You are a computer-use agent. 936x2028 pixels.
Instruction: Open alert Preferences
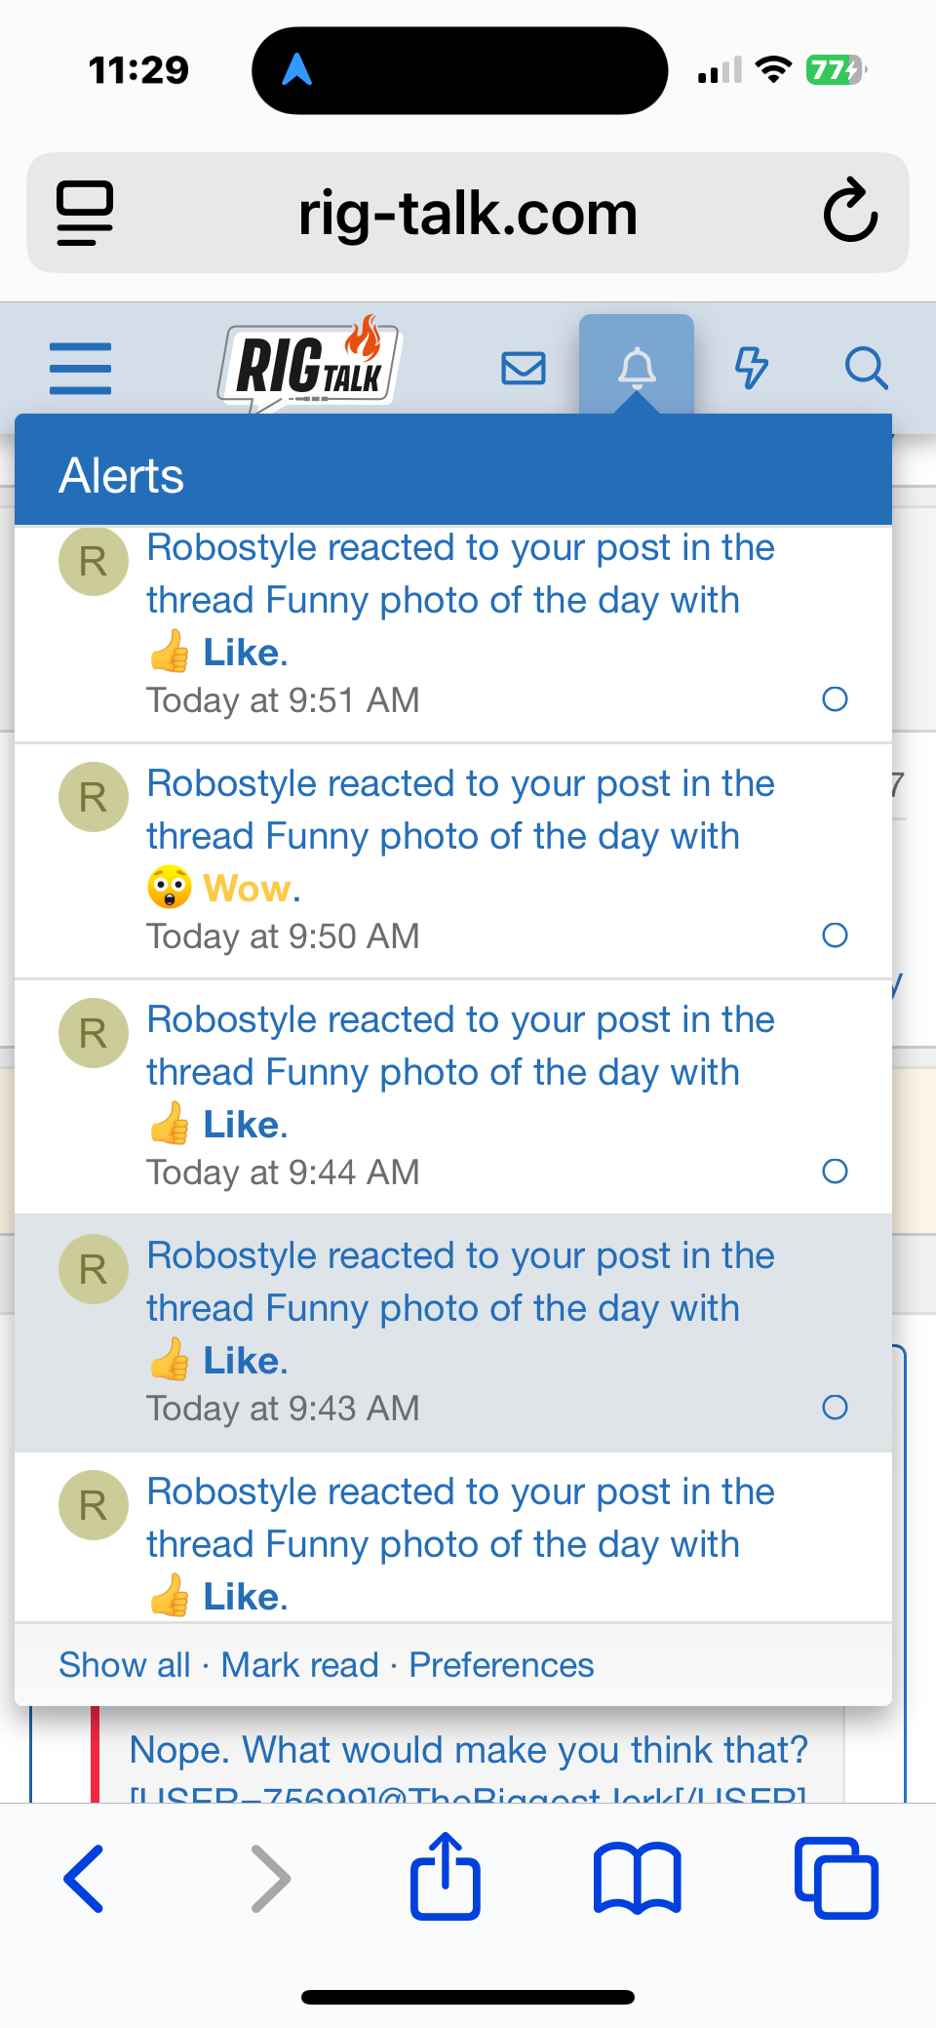pyautogui.click(x=501, y=1665)
